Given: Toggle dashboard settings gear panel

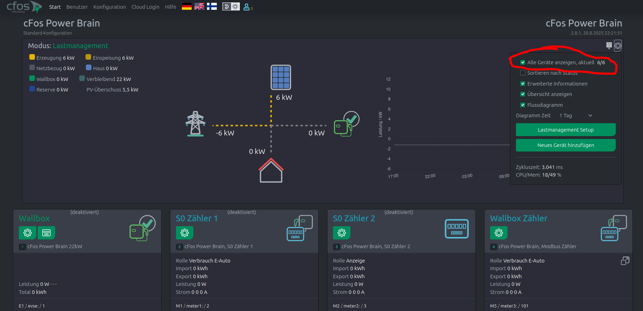Looking at the screenshot, I should pos(618,46).
